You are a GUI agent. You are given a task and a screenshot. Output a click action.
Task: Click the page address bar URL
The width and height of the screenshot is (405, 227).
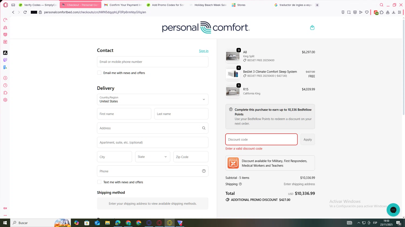tap(95, 12)
